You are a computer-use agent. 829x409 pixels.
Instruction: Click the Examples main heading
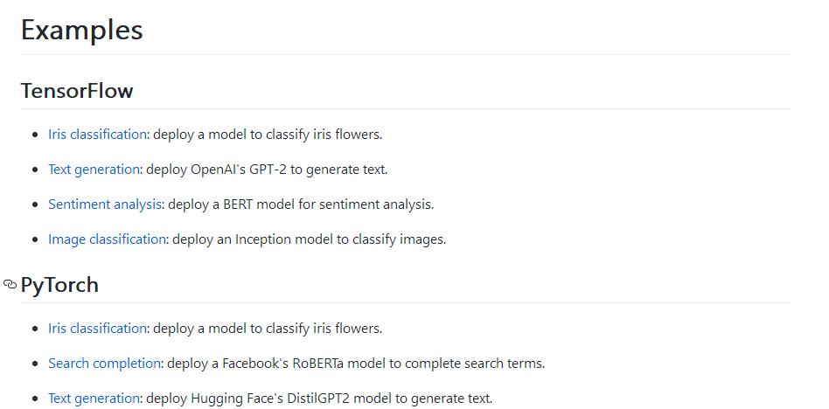tap(81, 30)
